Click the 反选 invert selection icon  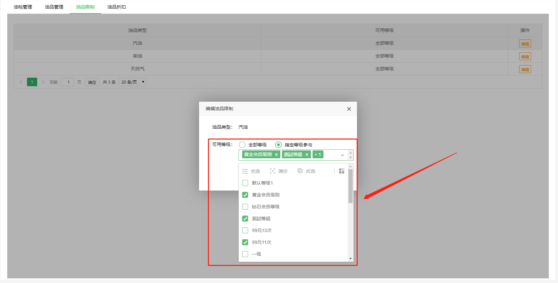tap(300, 171)
